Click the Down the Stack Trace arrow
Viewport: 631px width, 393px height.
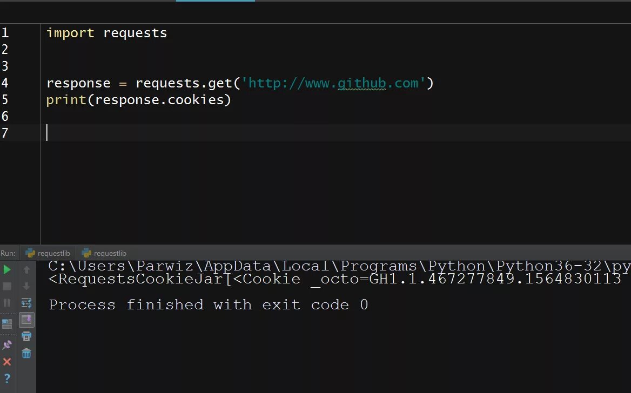pyautogui.click(x=26, y=286)
